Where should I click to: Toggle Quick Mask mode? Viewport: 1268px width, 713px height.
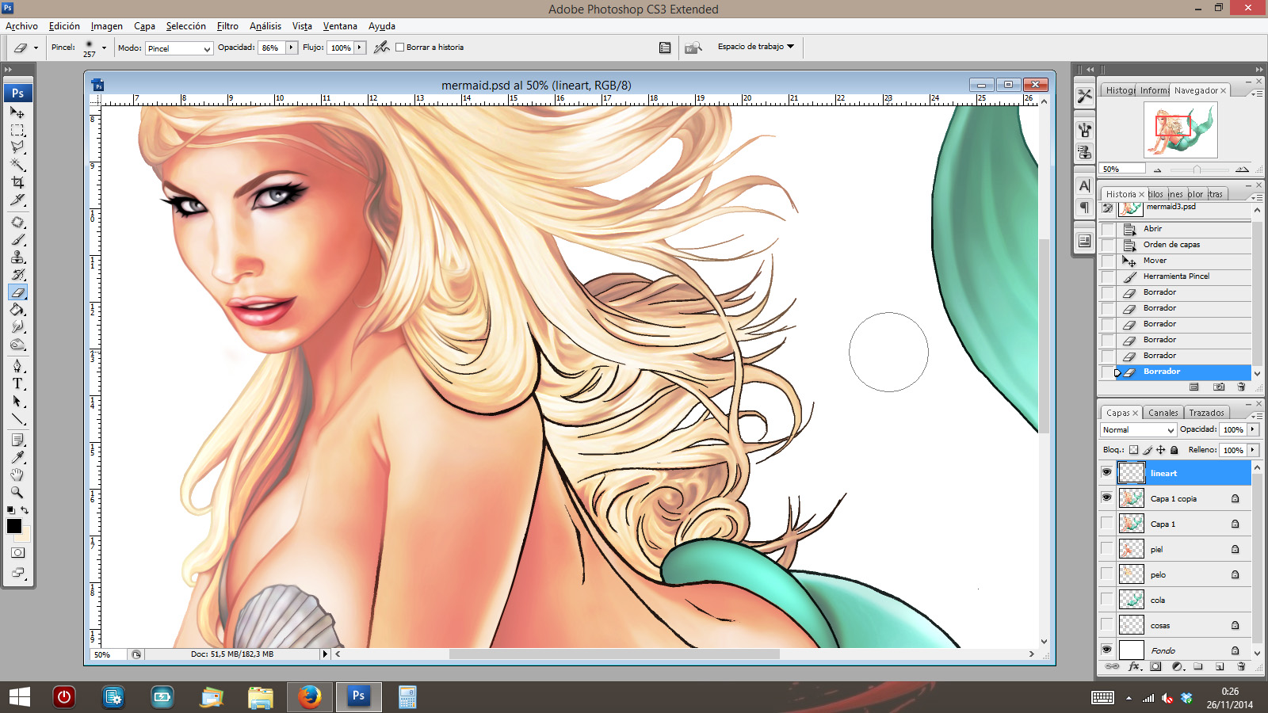(17, 553)
